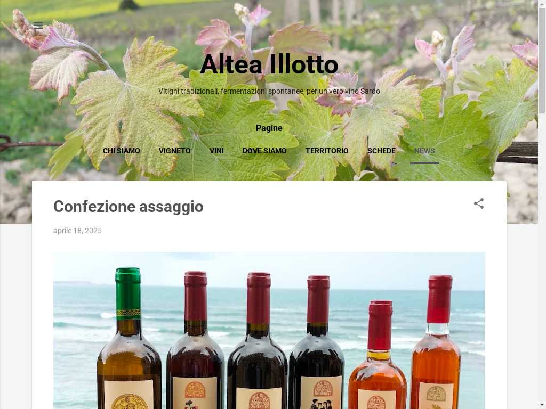Select the SCHEDE tab
The width and height of the screenshot is (546, 409).
pyautogui.click(x=381, y=151)
